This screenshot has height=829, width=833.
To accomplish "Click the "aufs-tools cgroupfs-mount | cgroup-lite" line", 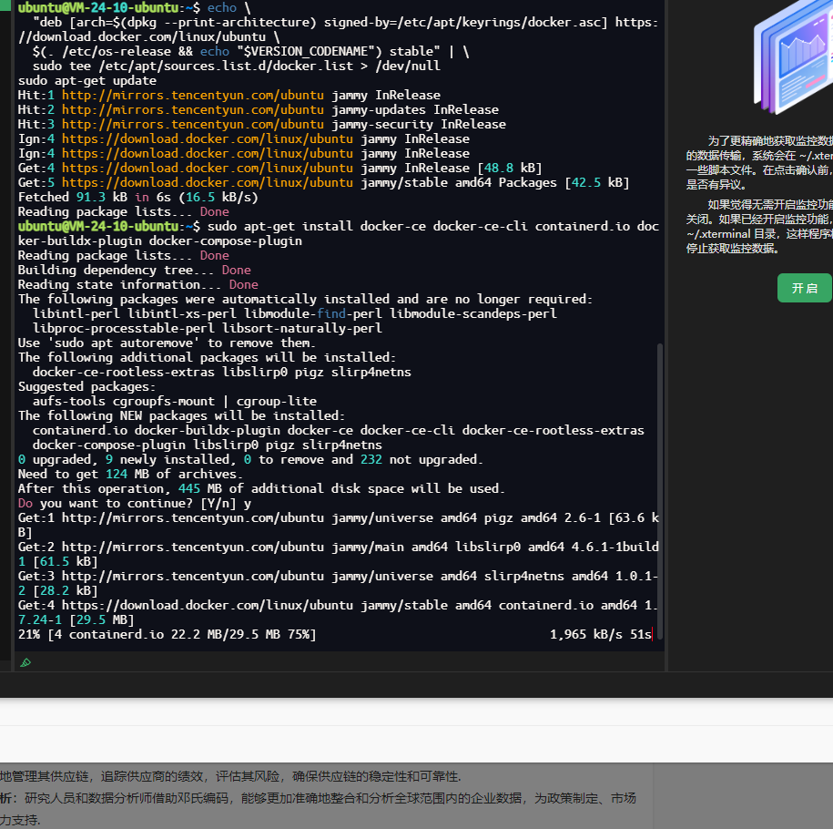I will pos(175,402).
